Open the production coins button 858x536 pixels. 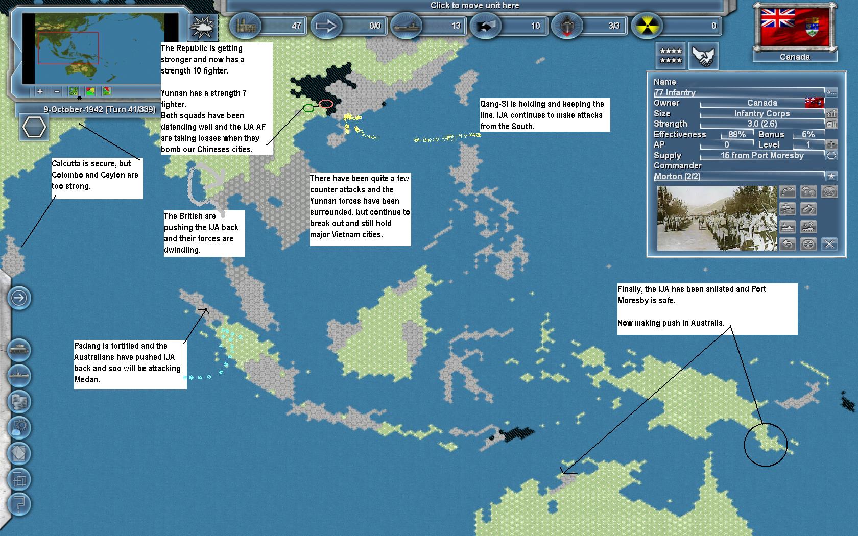tap(19, 402)
